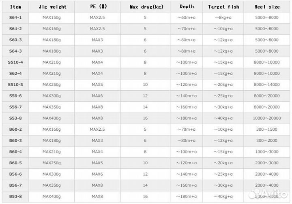This screenshot has width=292, height=204.
Task: Click the Item column header
Action: pos(15,7)
